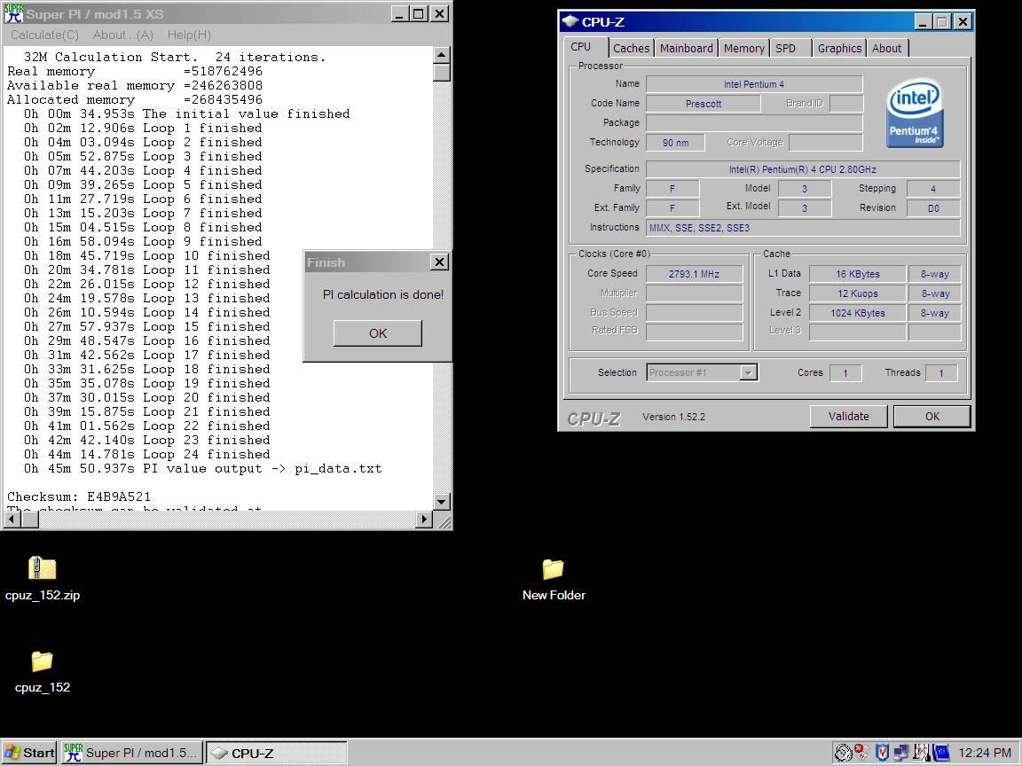
Task: Open the Start menu
Action: coord(29,753)
